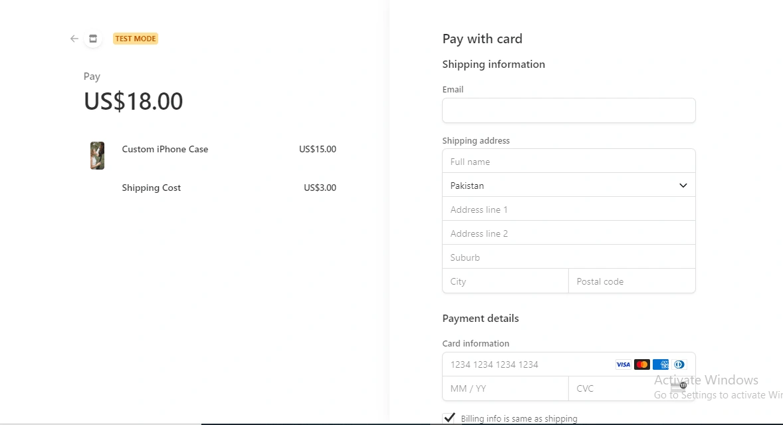Click the Full name field
The image size is (783, 425).
pos(568,162)
